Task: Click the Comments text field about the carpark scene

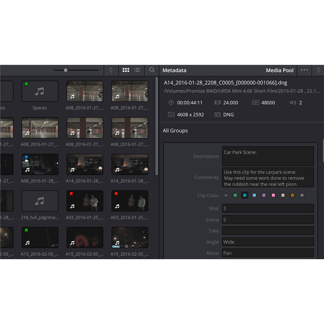Action: (x=268, y=177)
